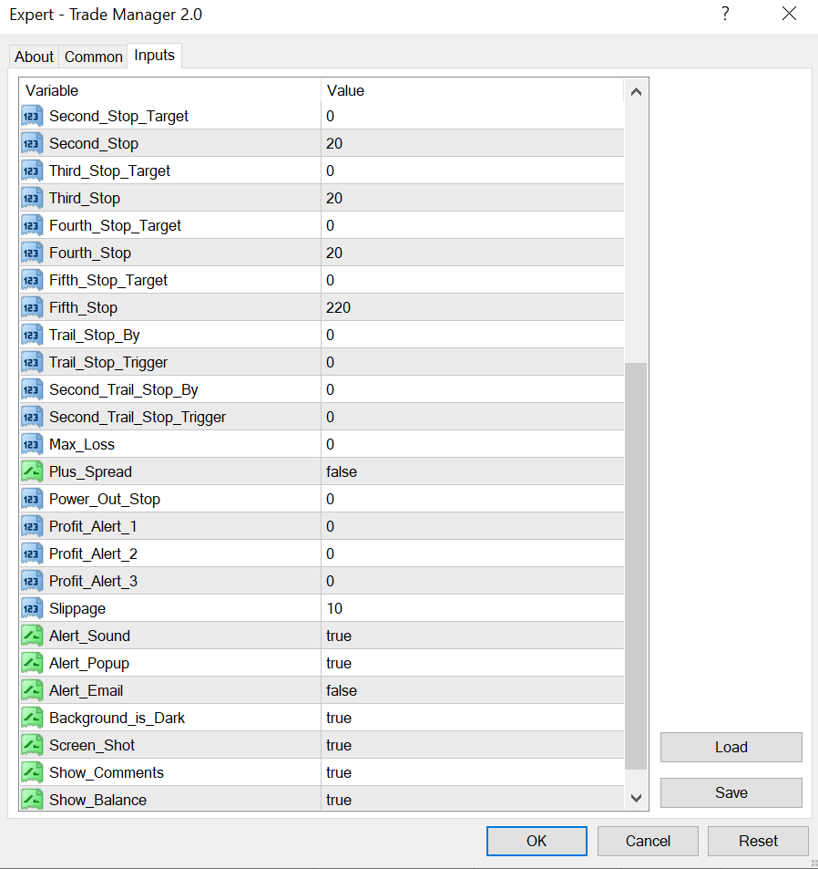
Task: Click the boolean icon beside Screen_Shot
Action: tap(32, 745)
